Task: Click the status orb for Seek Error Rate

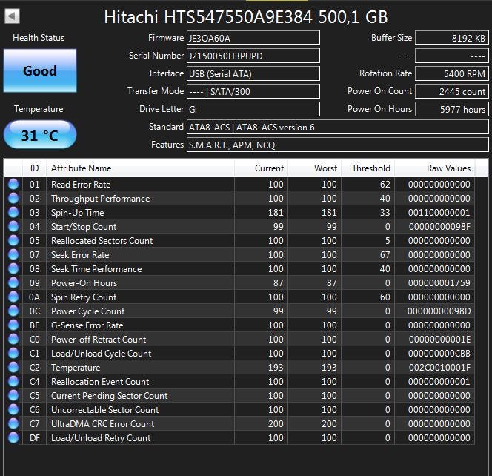Action: (x=13, y=254)
